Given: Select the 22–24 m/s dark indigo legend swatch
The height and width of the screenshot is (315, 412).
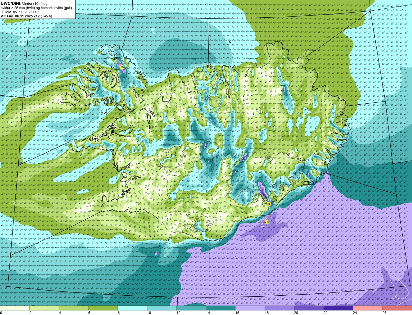Looking at the screenshot, I should (x=339, y=308).
